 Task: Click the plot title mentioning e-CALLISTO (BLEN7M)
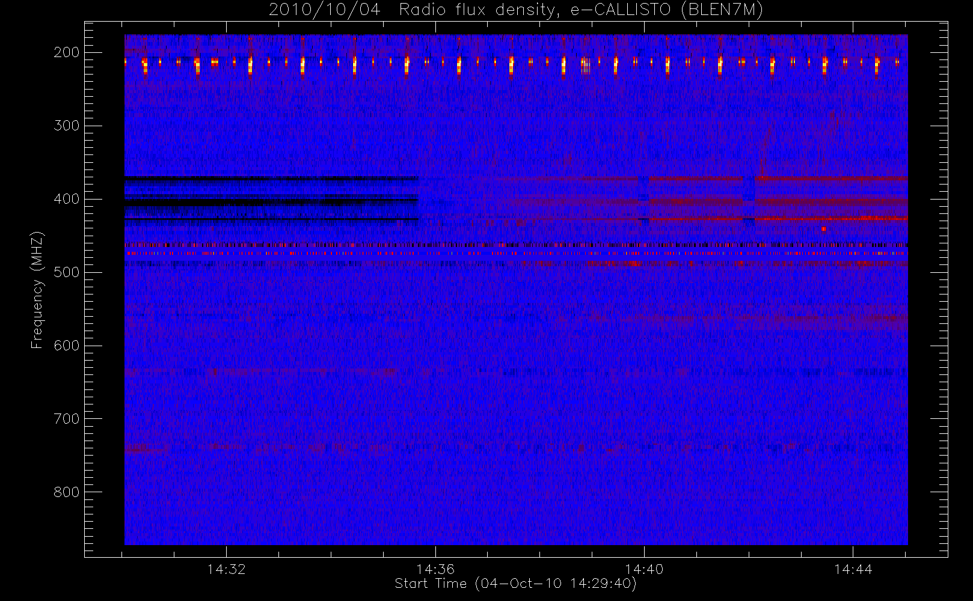pyautogui.click(x=516, y=10)
